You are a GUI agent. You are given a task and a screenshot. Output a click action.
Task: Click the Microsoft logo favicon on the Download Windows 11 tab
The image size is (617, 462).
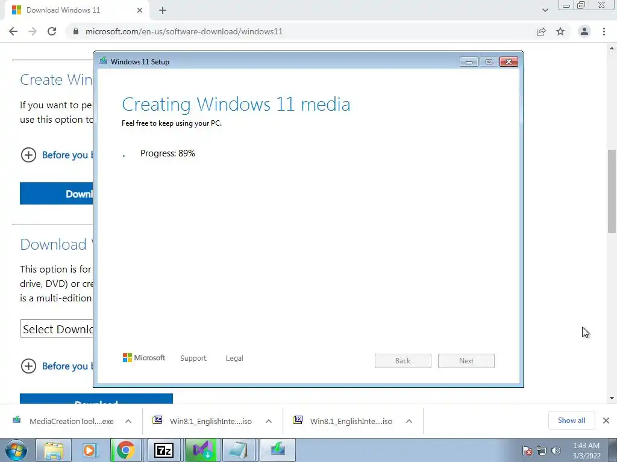(16, 10)
